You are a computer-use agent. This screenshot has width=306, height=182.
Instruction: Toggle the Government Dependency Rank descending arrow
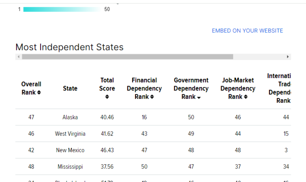pyautogui.click(x=198, y=97)
